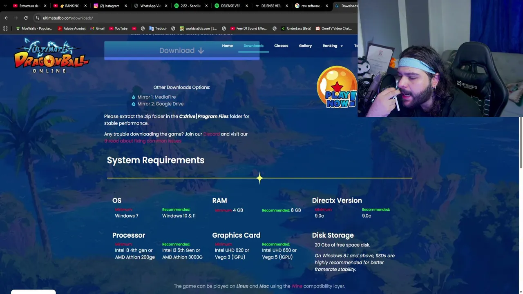The height and width of the screenshot is (294, 523).
Task: Click the Graphics Card heading
Action: 236,235
